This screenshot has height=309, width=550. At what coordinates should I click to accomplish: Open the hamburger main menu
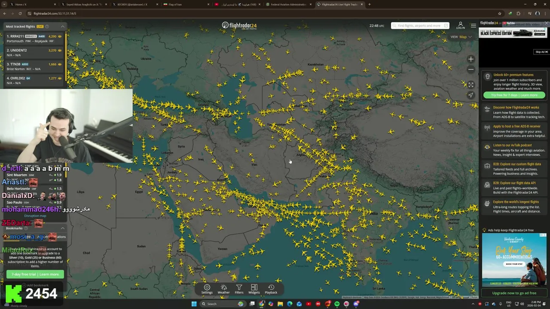pos(473,25)
